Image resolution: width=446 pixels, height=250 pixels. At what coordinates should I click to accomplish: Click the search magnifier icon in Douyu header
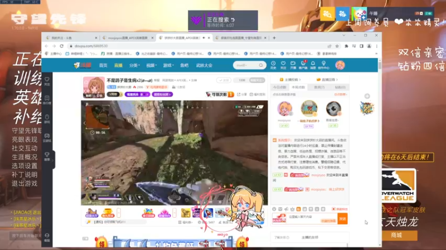point(261,65)
